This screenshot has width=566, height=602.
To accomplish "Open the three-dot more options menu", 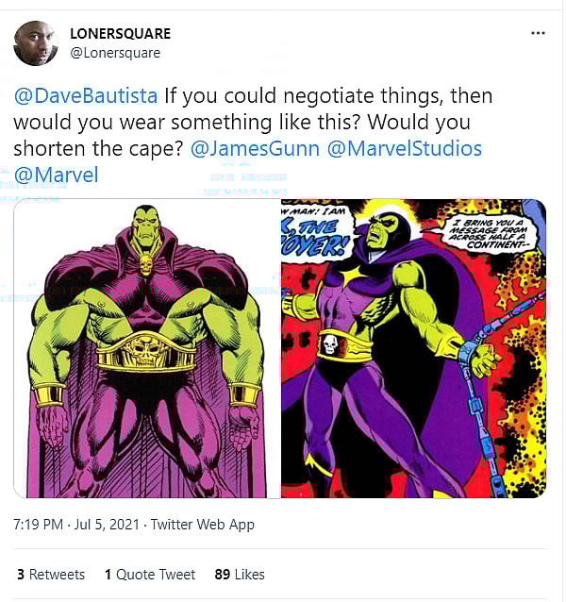I will [x=537, y=33].
